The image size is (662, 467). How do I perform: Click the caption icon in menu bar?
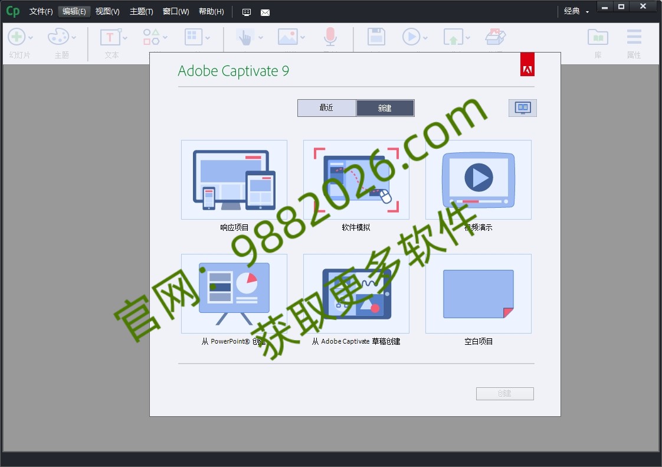pos(247,12)
